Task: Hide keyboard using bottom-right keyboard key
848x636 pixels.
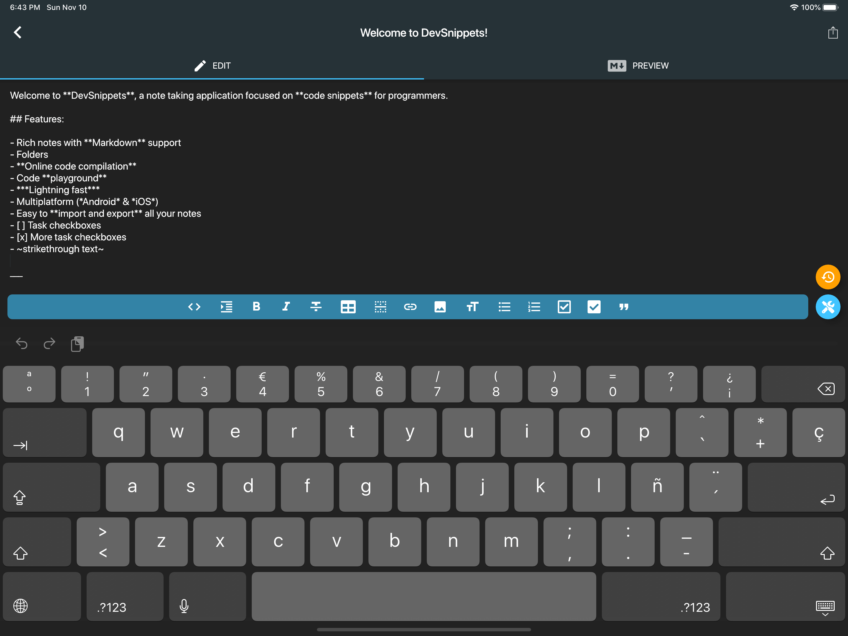Action: 825,607
